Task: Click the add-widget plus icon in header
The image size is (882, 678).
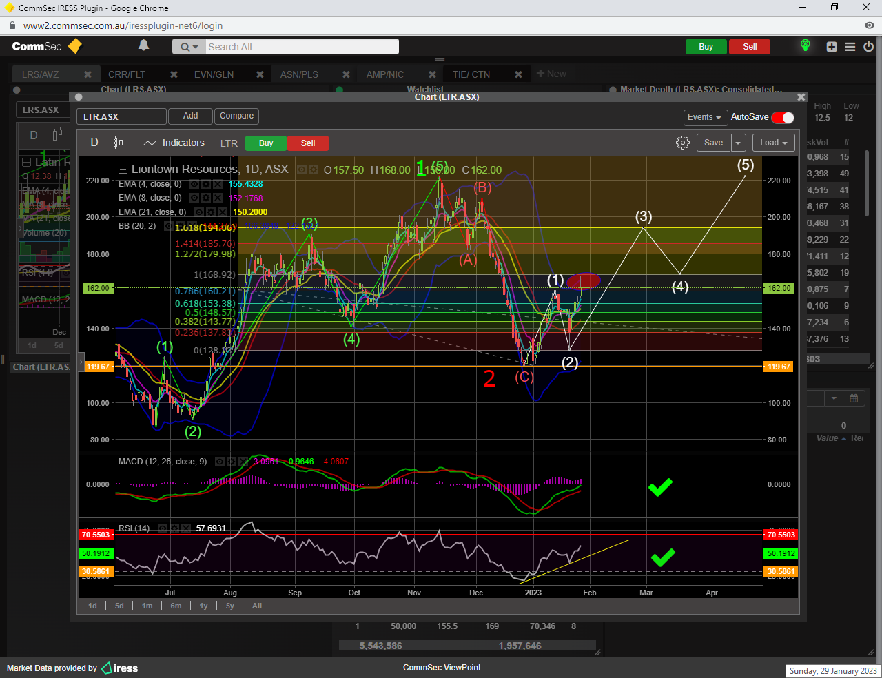Action: click(x=832, y=47)
